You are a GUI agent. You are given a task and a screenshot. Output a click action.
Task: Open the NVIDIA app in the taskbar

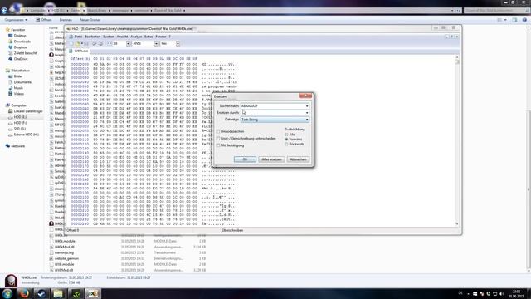tap(76, 293)
